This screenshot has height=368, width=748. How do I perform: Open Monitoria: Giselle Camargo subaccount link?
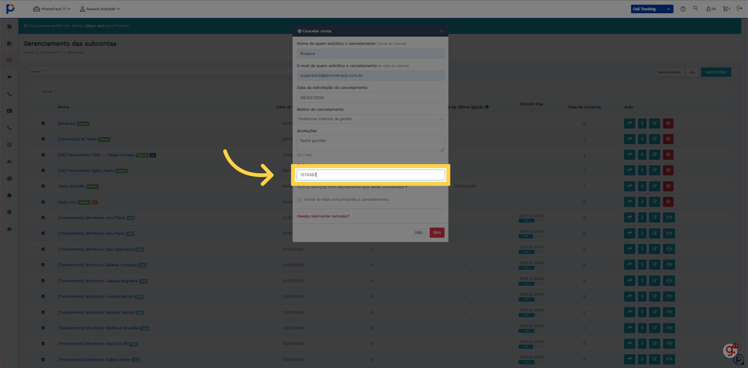coord(97,265)
